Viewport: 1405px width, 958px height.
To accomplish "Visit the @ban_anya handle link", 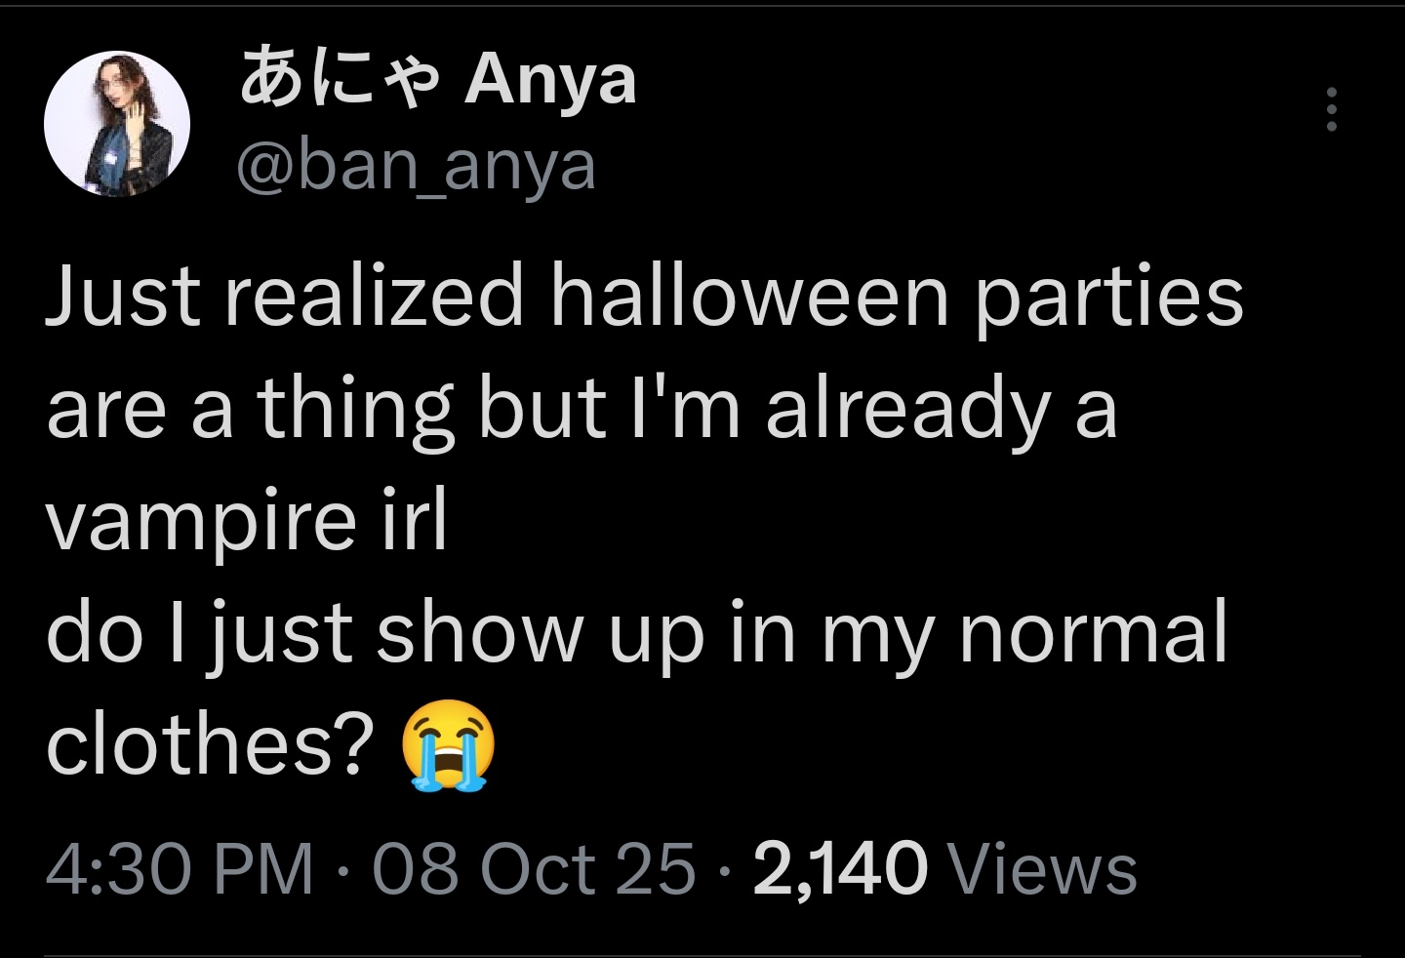I will pyautogui.click(x=416, y=167).
